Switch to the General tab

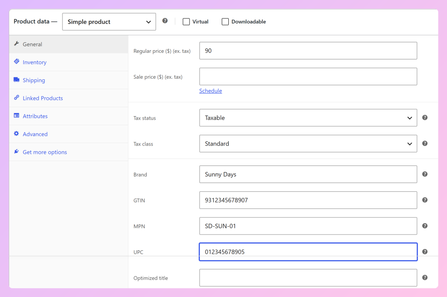(69, 44)
